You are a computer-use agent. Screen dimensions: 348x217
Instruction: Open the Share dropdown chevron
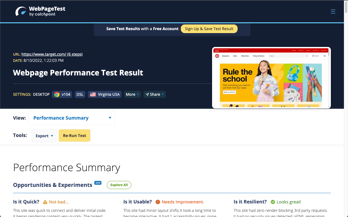point(162,94)
